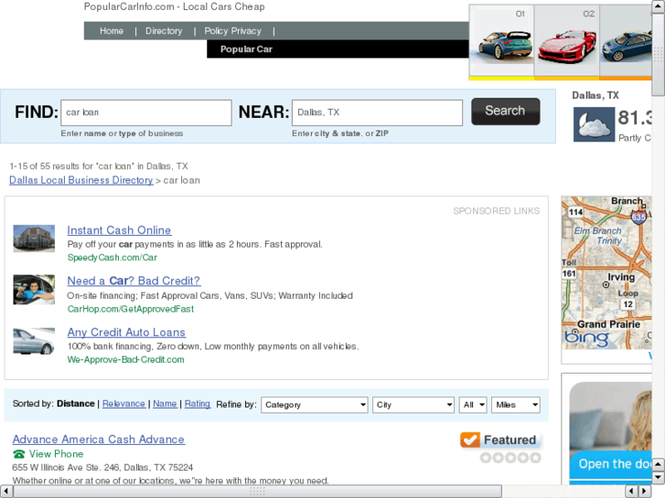Open the Policy Privacy menu item
This screenshot has width=665, height=498.
[x=233, y=31]
